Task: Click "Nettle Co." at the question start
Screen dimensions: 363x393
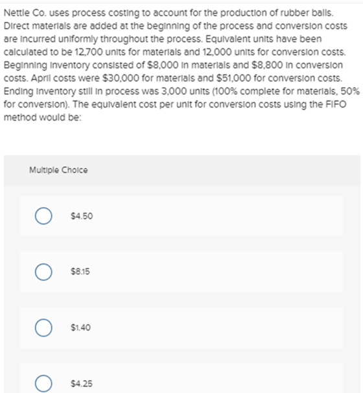Action: coord(25,13)
